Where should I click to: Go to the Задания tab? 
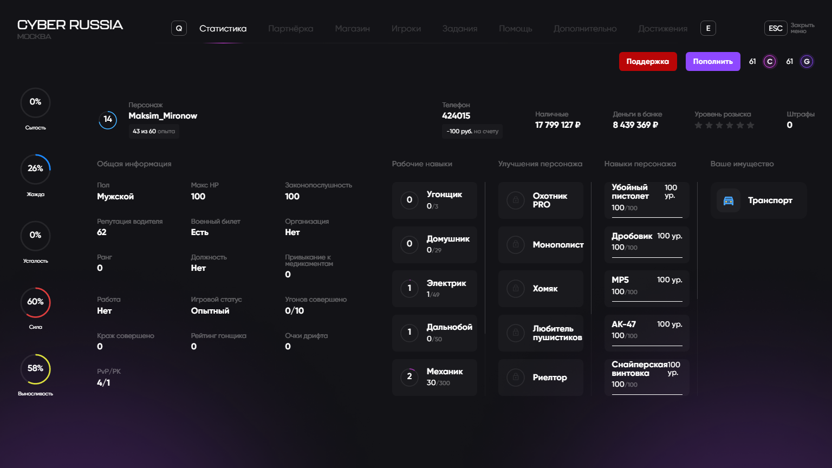click(459, 29)
